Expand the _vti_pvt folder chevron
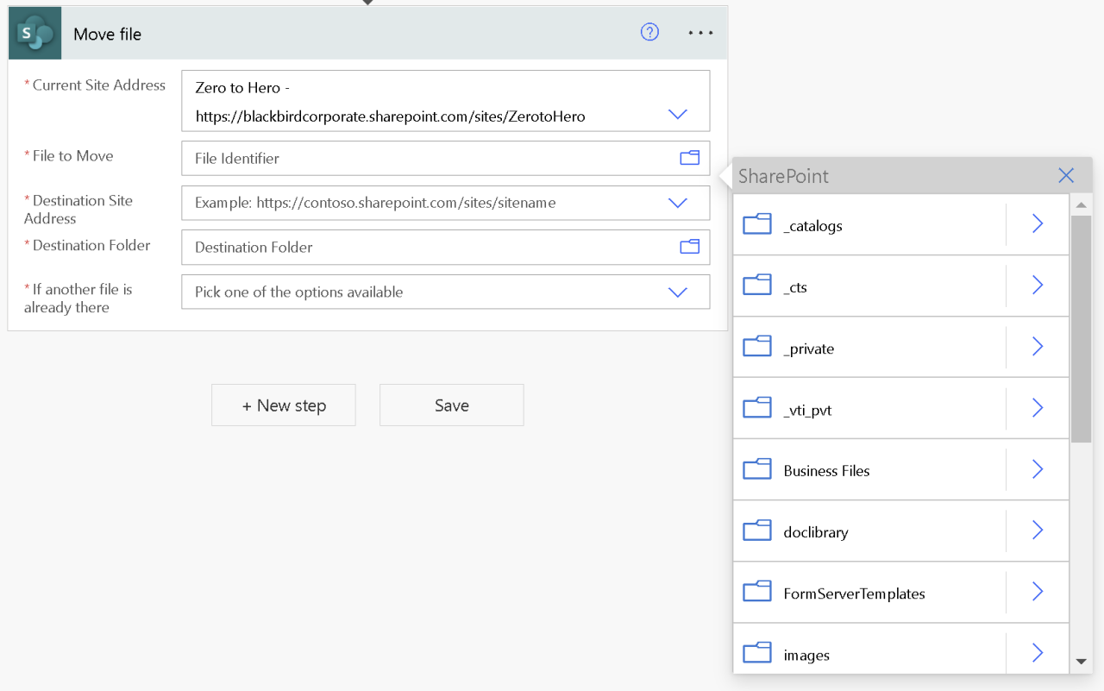Image resolution: width=1104 pixels, height=691 pixels. click(x=1038, y=408)
